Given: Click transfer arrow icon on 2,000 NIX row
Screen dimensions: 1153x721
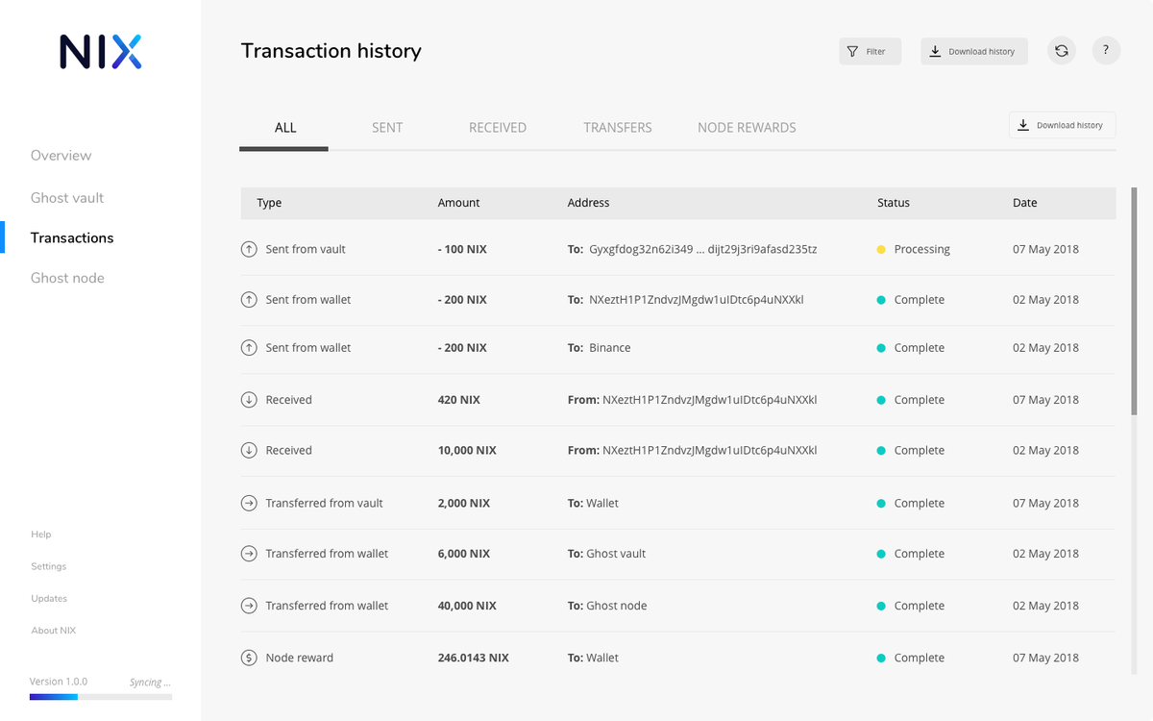Looking at the screenshot, I should [248, 503].
